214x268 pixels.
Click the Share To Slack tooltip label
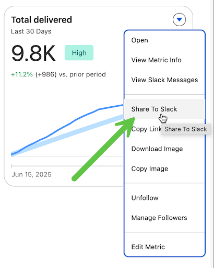point(186,129)
